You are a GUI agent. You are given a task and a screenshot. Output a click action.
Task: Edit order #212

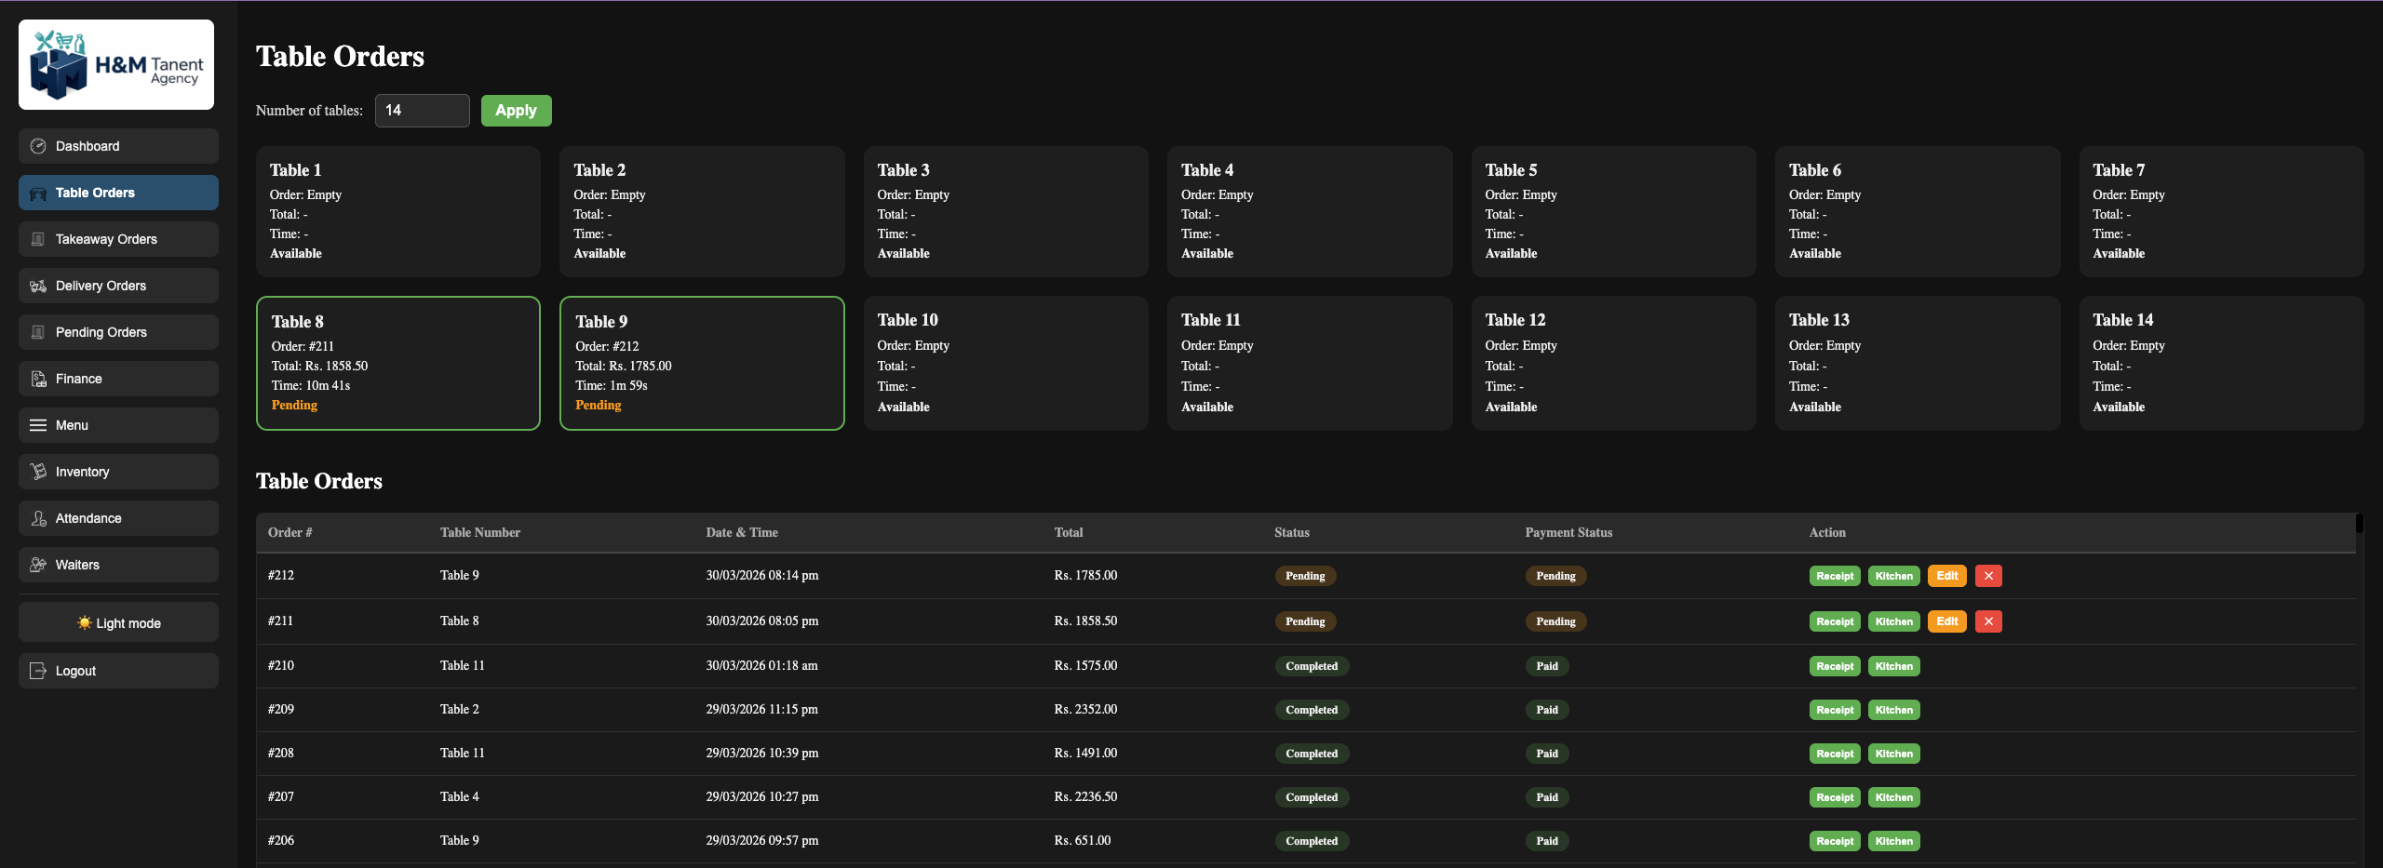click(1946, 576)
